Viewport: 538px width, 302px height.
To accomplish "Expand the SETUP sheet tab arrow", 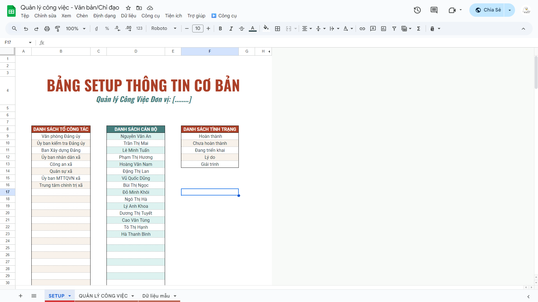I will pyautogui.click(x=69, y=296).
